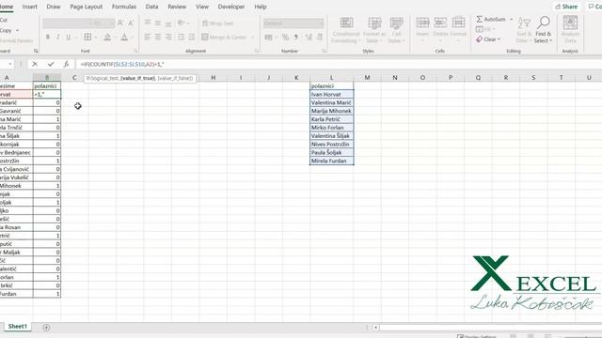
Task: Click the Accounting Number Format icon
Action: [x=268, y=38]
